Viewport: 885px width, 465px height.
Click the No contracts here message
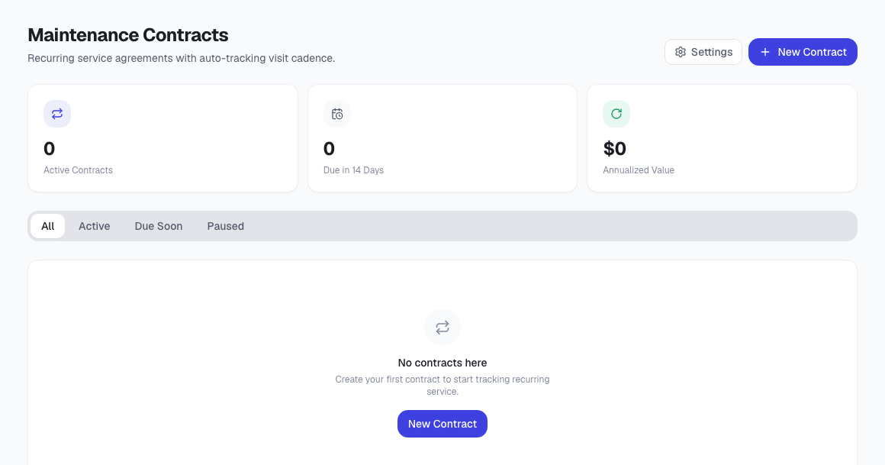tap(443, 363)
